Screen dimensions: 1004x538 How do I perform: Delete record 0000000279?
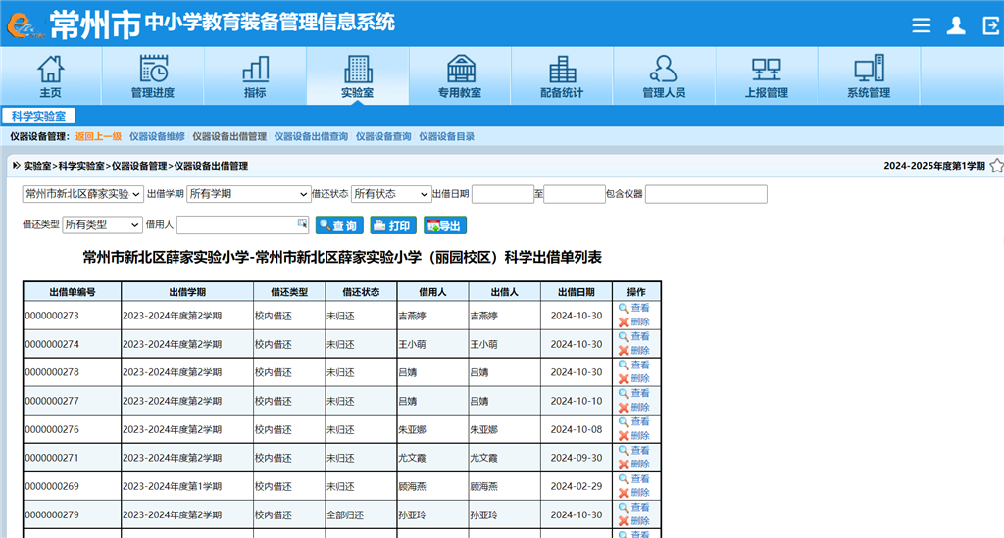pyautogui.click(x=634, y=521)
